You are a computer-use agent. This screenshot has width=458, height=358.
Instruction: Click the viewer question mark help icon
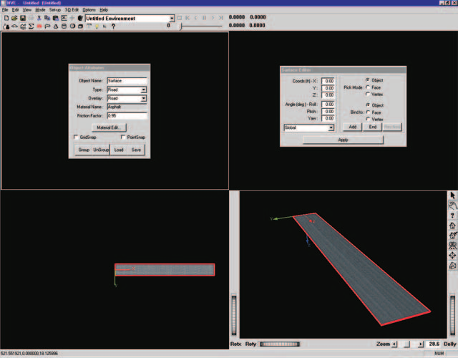(452, 216)
